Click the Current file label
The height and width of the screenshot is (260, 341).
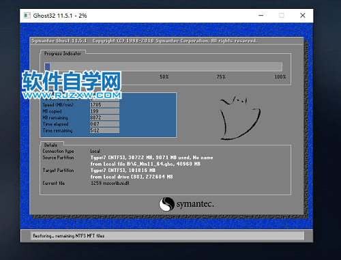click(54, 183)
